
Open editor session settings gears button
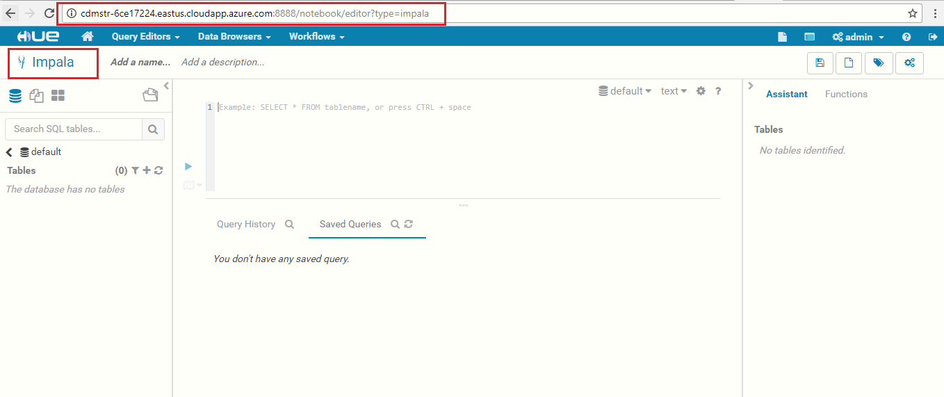909,63
